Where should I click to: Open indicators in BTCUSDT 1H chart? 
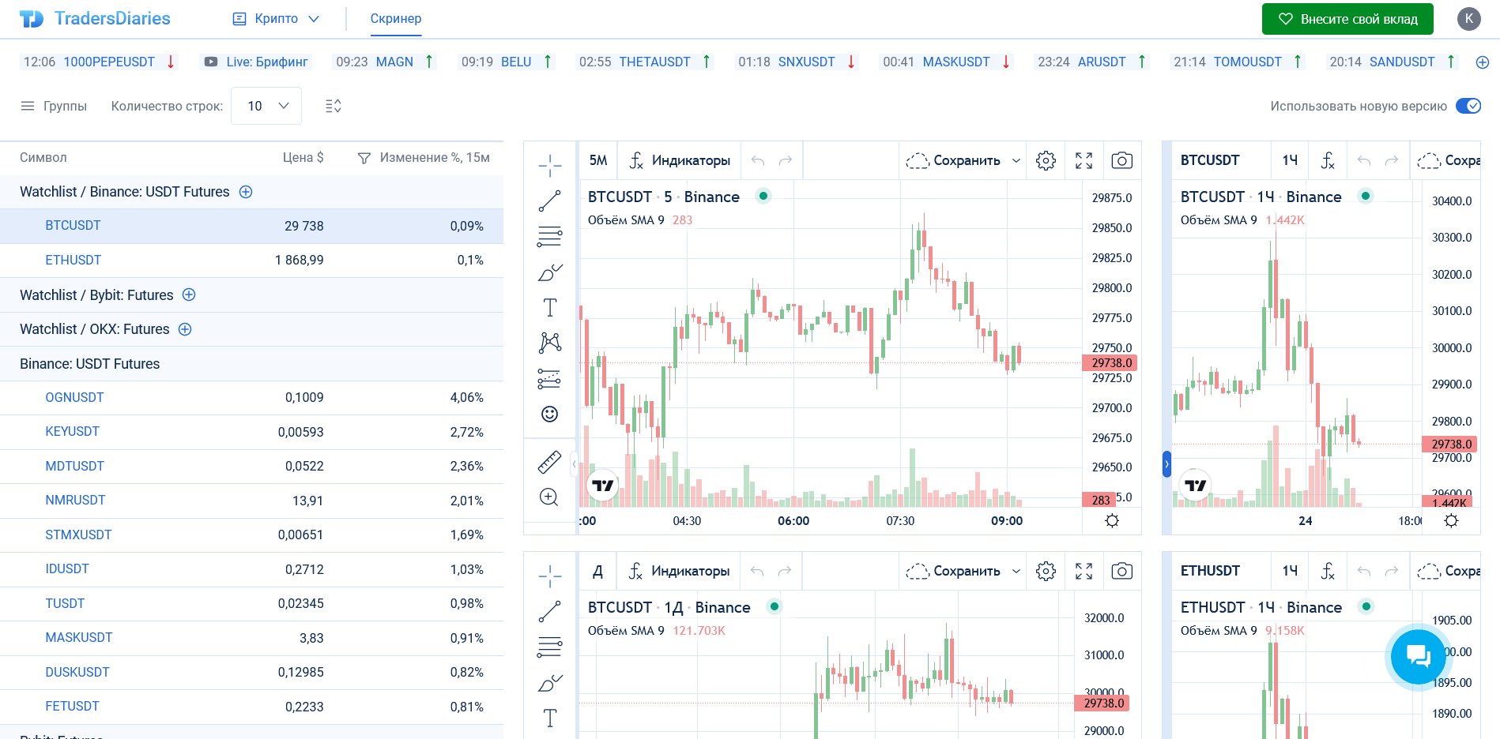pyautogui.click(x=1328, y=160)
